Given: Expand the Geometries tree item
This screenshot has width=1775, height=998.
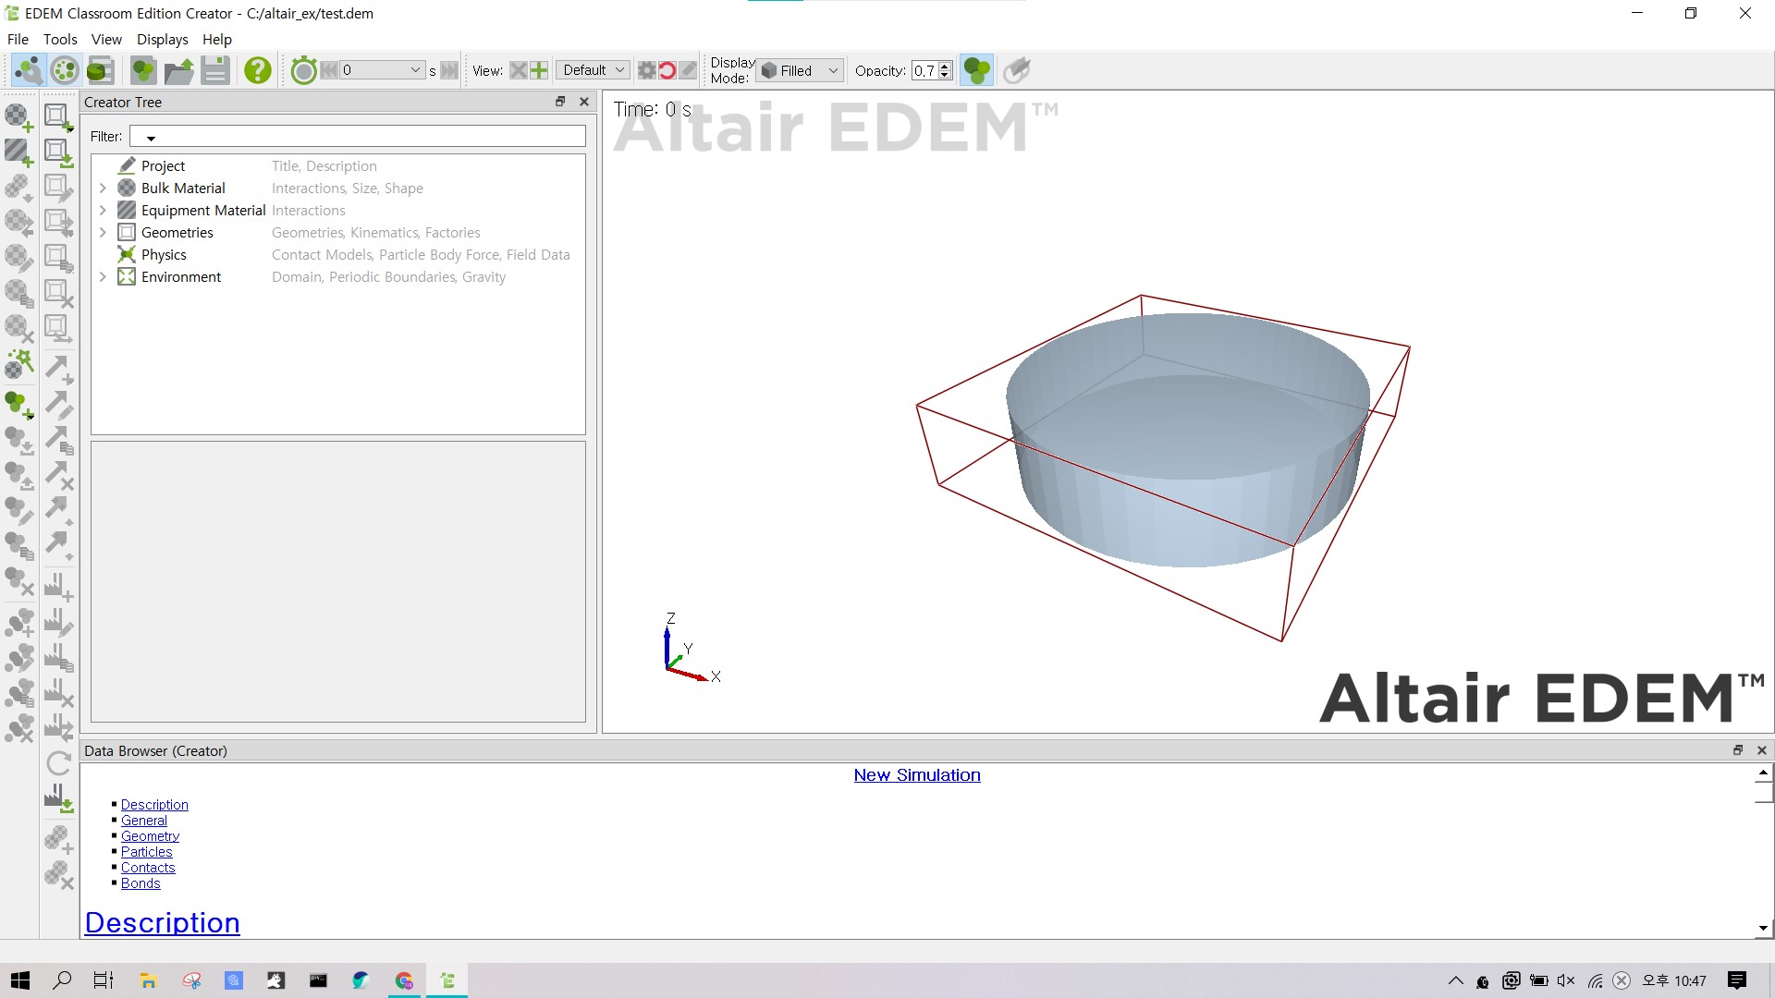Looking at the screenshot, I should (103, 232).
